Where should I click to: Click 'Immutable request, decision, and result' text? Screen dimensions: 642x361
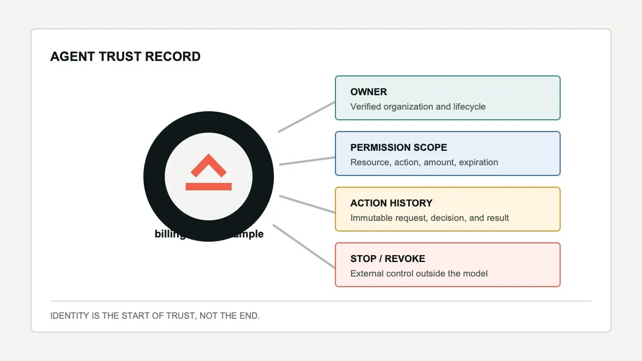coord(430,218)
